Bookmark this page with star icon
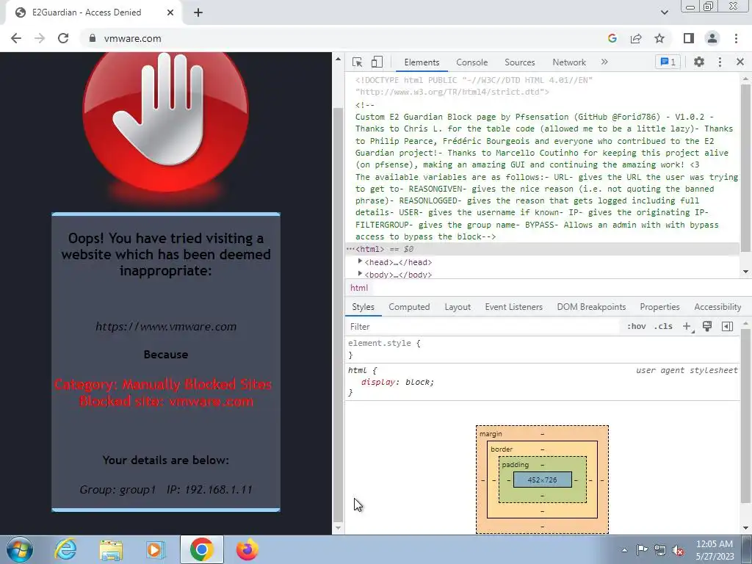This screenshot has height=564, width=752. [659, 38]
